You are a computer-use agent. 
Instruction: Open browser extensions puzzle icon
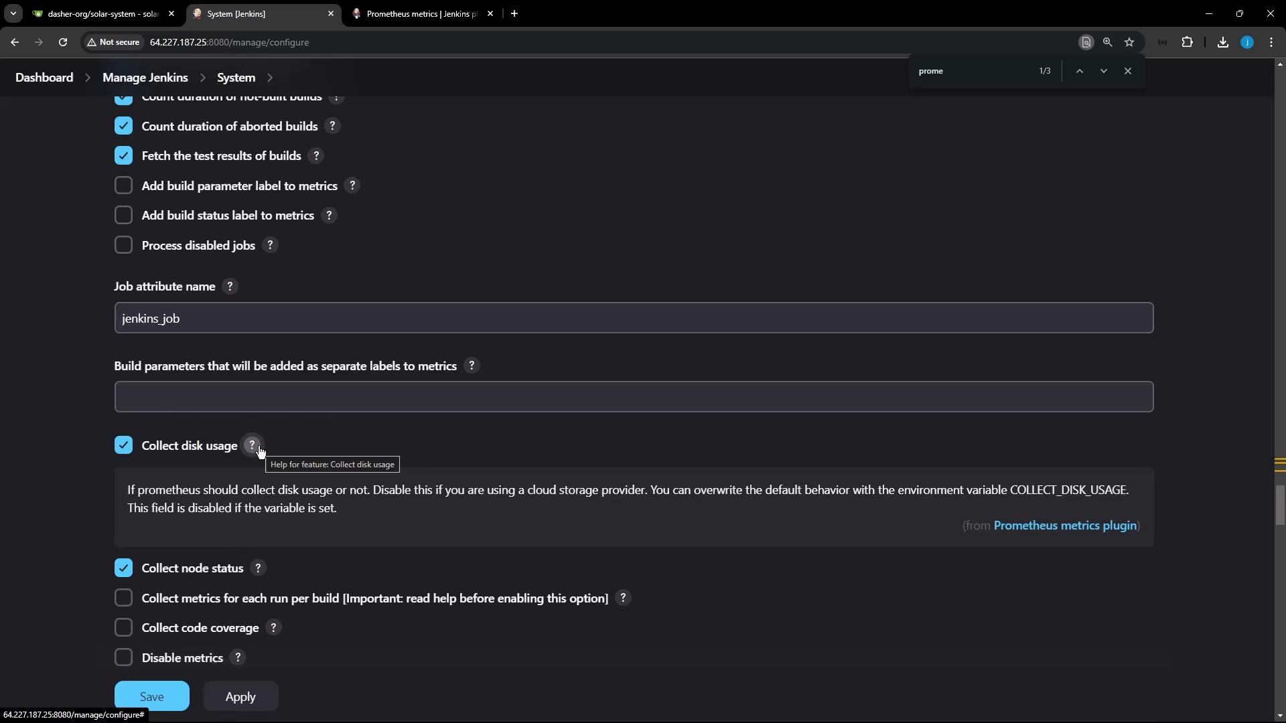[1187, 42]
